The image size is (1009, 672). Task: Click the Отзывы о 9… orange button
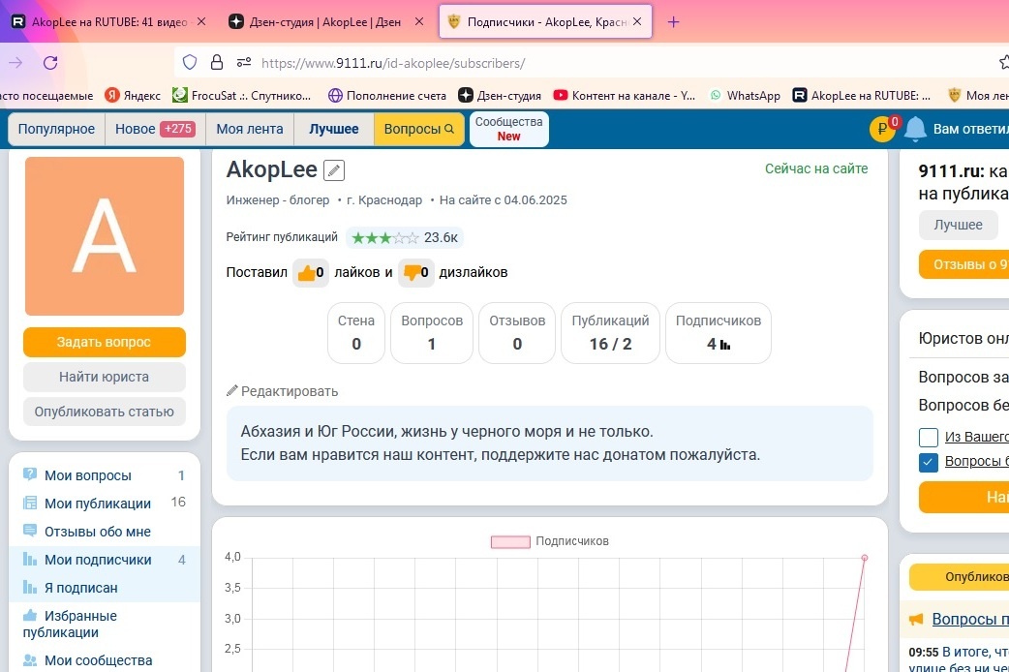(x=963, y=264)
